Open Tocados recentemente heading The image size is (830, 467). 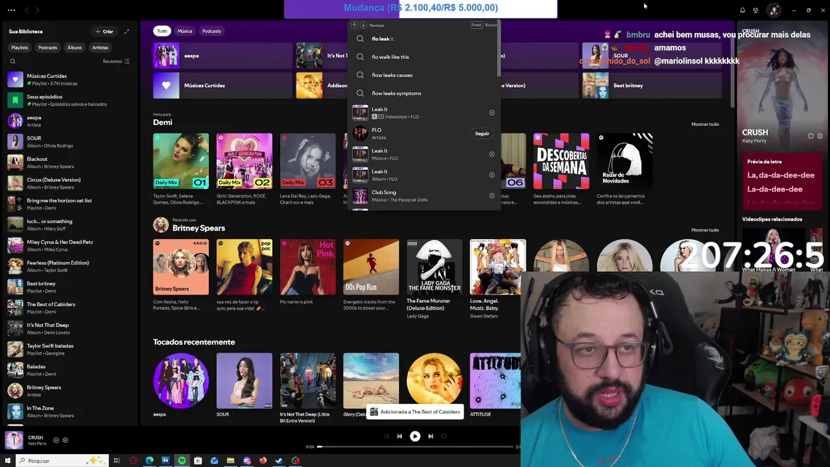pyautogui.click(x=194, y=342)
